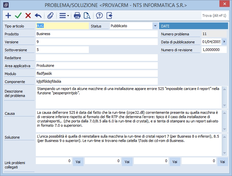Image resolution: width=232 pixels, height=176 pixels.
Task: Click the New record plus icon
Action: point(8,16)
